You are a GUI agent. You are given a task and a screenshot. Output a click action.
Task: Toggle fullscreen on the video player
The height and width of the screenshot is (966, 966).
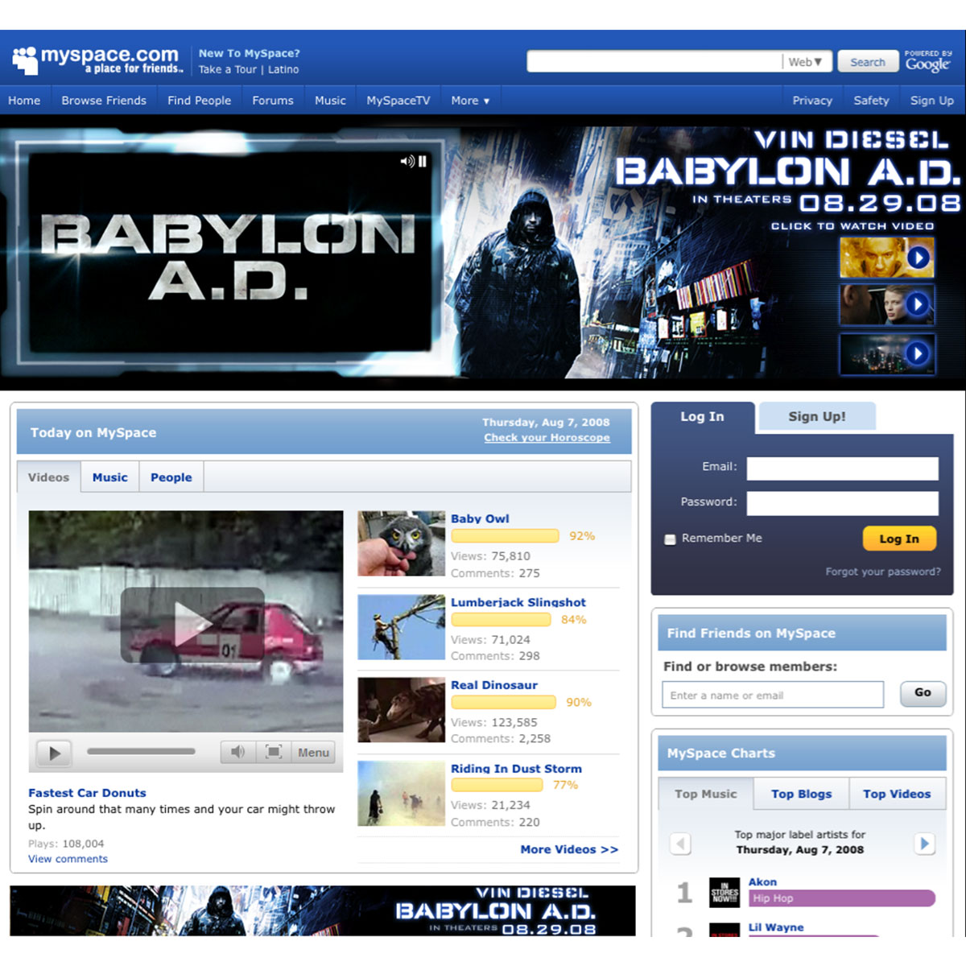(274, 752)
